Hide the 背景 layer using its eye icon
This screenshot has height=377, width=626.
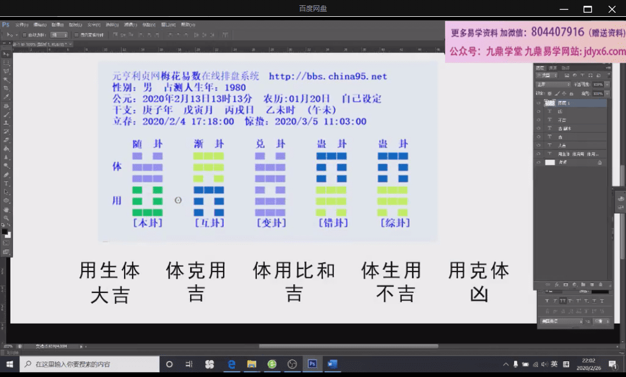point(538,162)
